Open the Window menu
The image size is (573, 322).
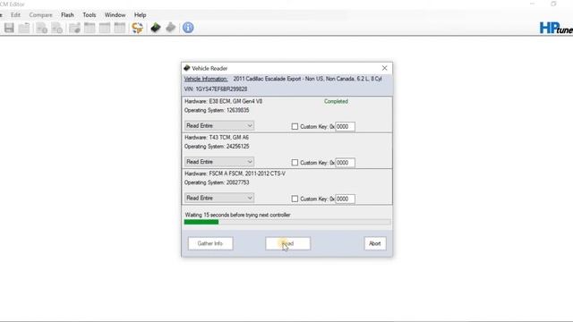115,15
